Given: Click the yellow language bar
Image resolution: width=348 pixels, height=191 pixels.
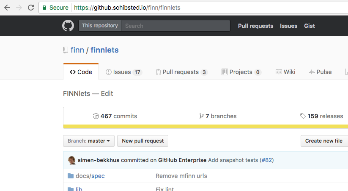Looking at the screenshot, I should pos(206,127).
